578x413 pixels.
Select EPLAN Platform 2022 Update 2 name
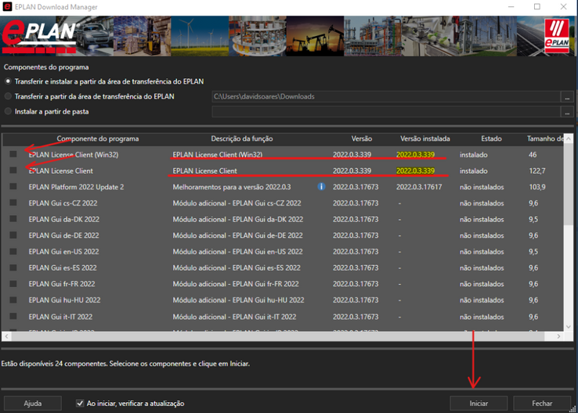pos(76,187)
